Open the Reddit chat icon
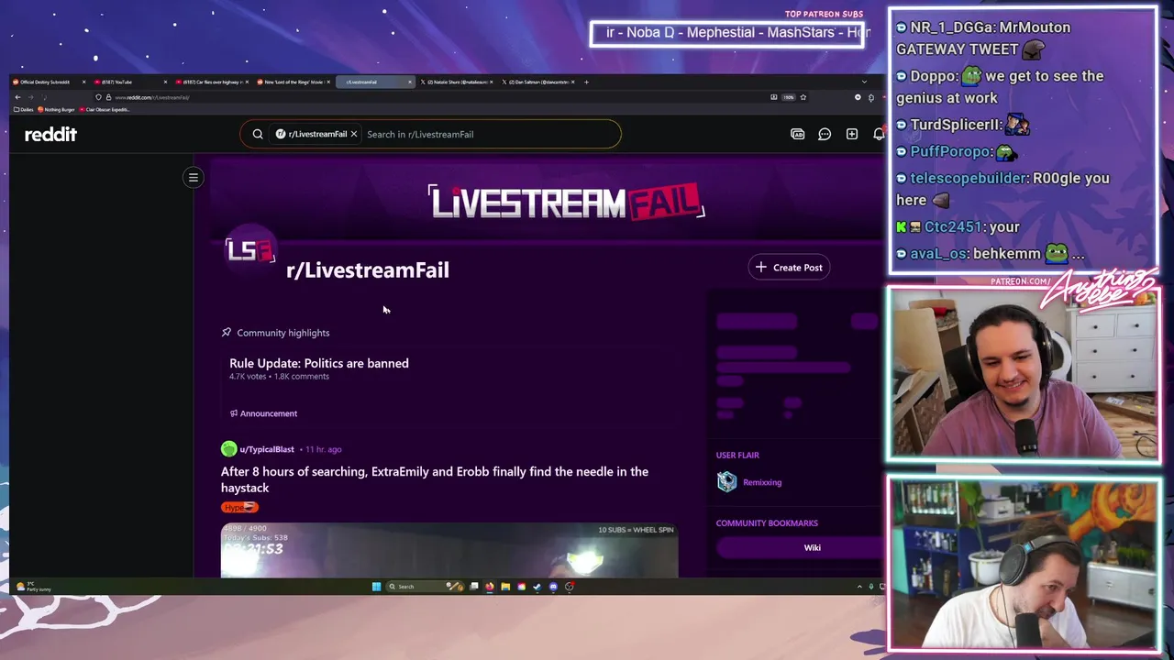 tap(825, 134)
